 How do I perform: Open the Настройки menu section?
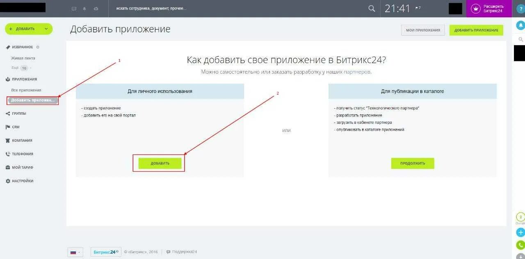coord(23,181)
